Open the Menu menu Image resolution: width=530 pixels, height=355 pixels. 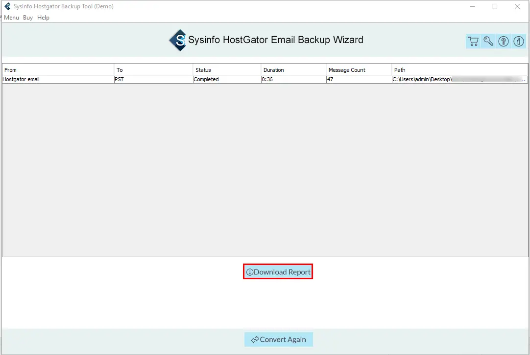(x=11, y=18)
